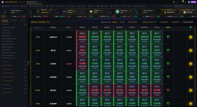Focus the top-right Search field

point(185,6)
